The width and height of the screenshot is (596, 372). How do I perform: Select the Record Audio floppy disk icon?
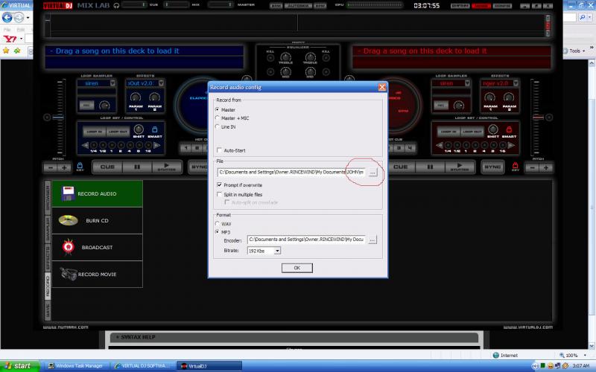point(68,193)
